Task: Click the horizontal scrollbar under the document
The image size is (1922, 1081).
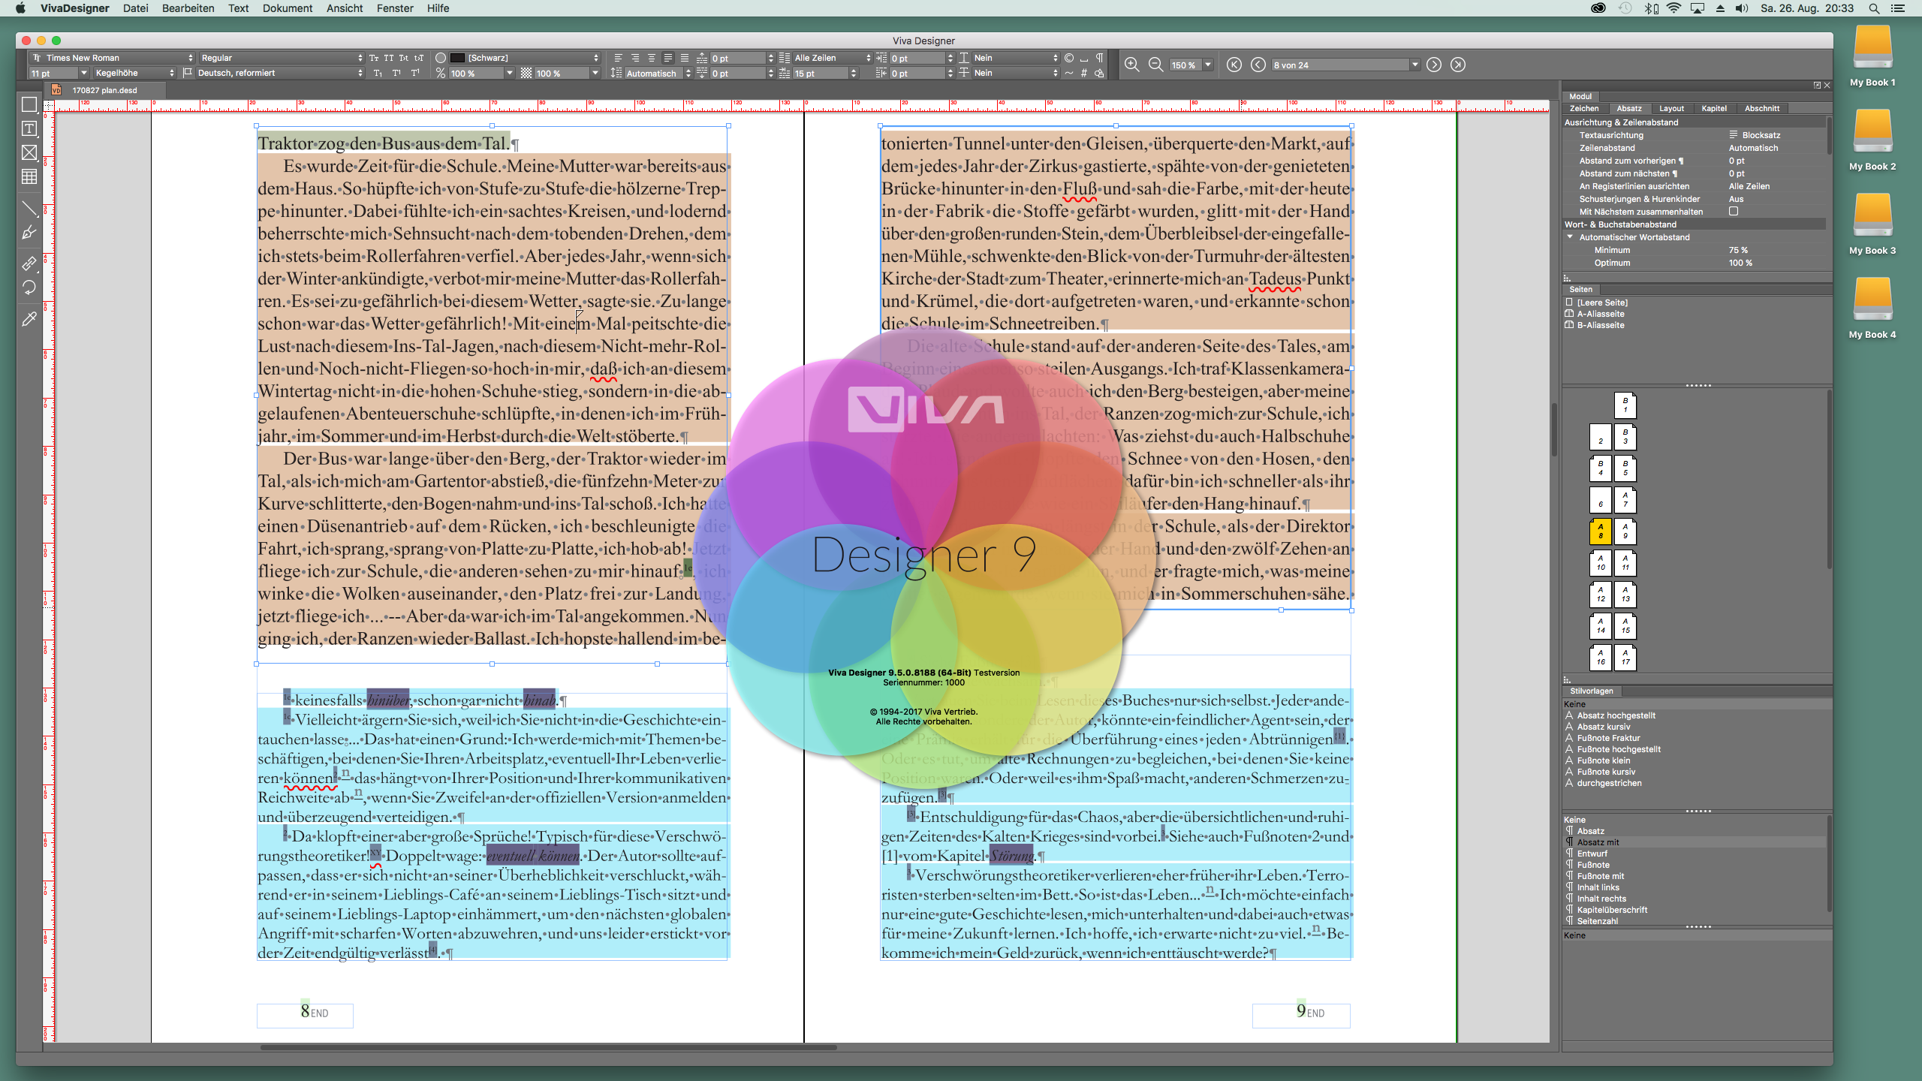Action: (549, 1047)
